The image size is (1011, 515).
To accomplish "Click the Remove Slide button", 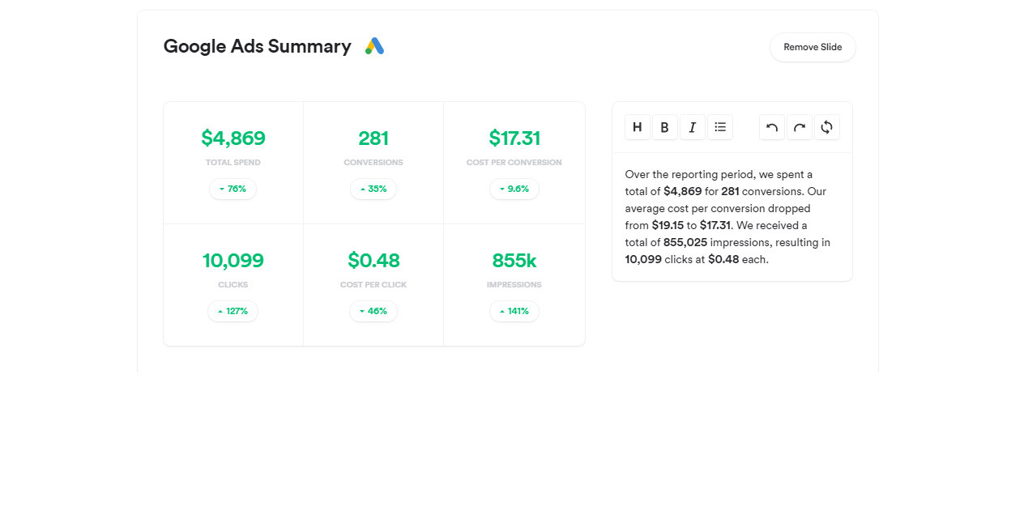I will pos(813,47).
